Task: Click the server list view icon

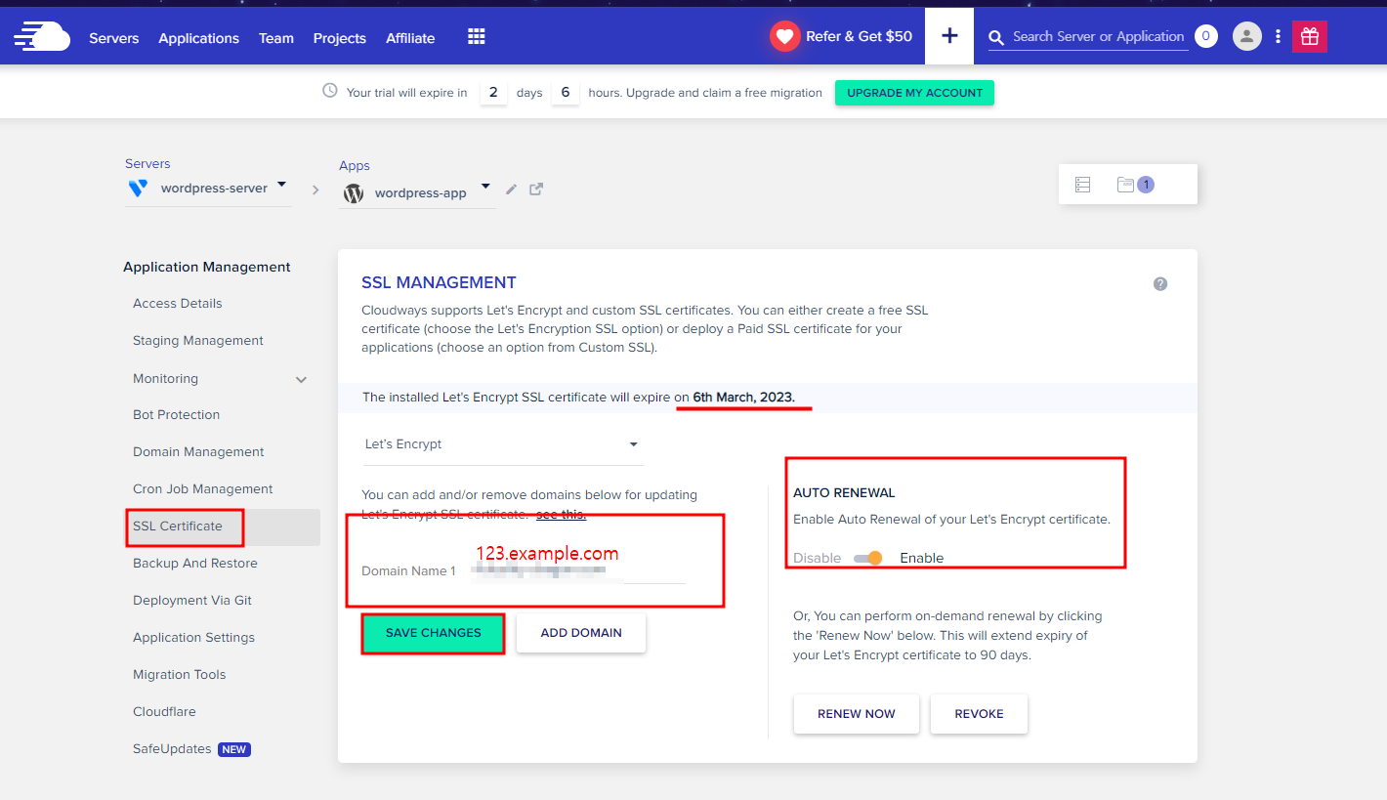Action: (1082, 185)
